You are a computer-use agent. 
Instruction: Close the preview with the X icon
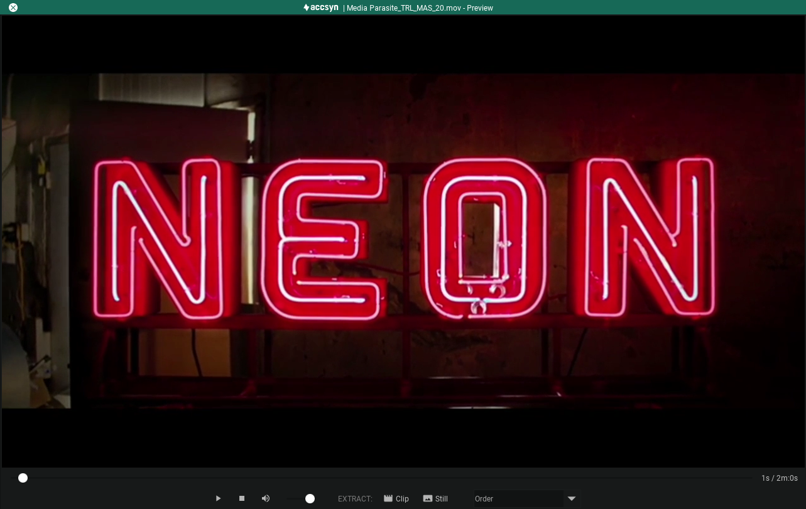point(13,8)
